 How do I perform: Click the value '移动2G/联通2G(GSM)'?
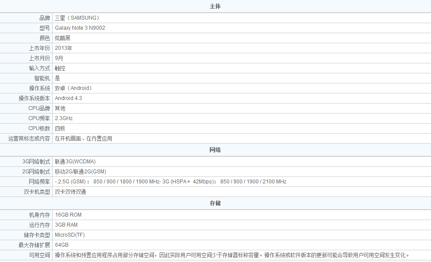click(x=81, y=172)
